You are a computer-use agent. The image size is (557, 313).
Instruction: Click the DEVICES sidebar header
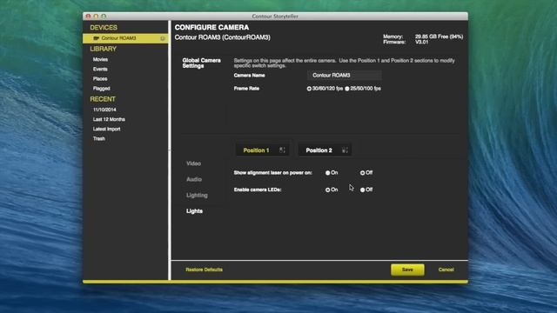(104, 28)
